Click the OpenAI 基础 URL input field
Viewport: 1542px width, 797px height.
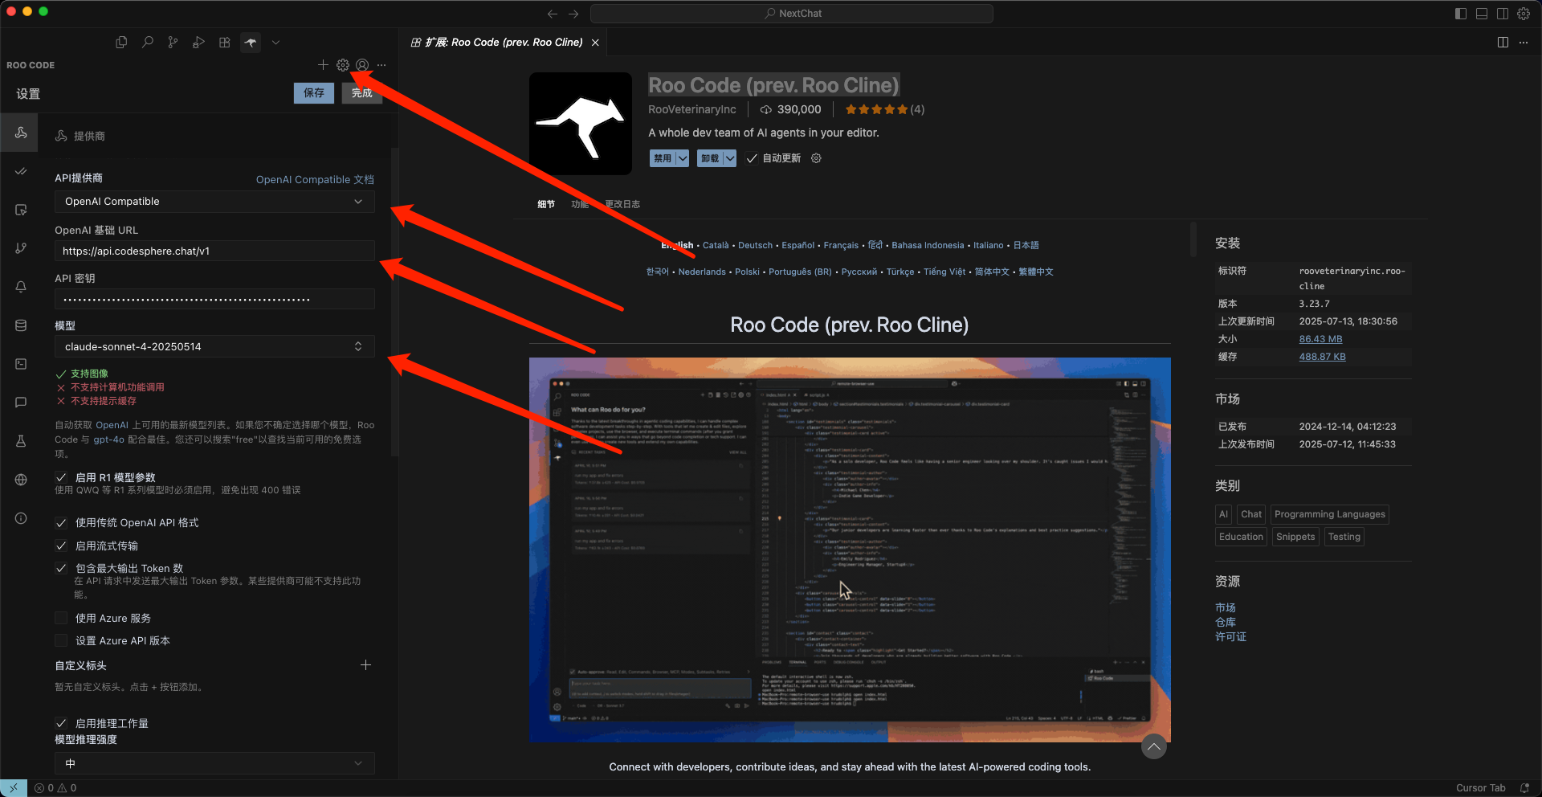click(214, 251)
